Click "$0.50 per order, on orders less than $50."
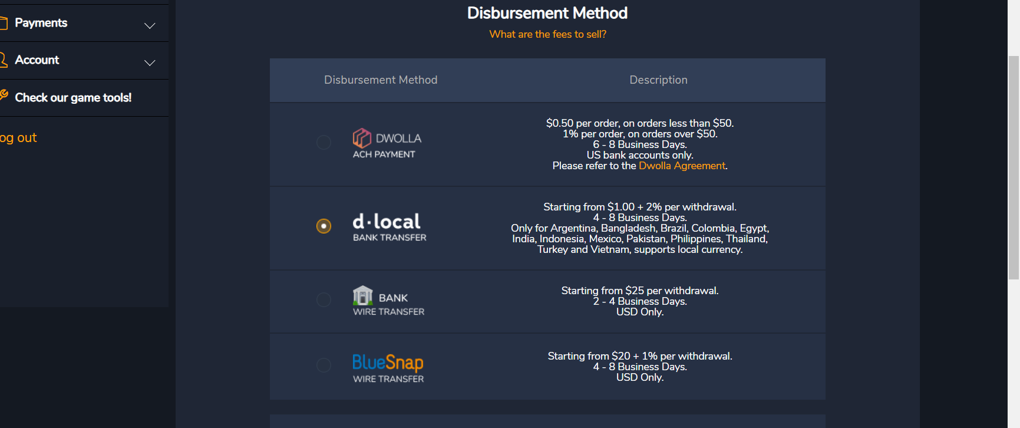This screenshot has width=1020, height=428. click(640, 123)
